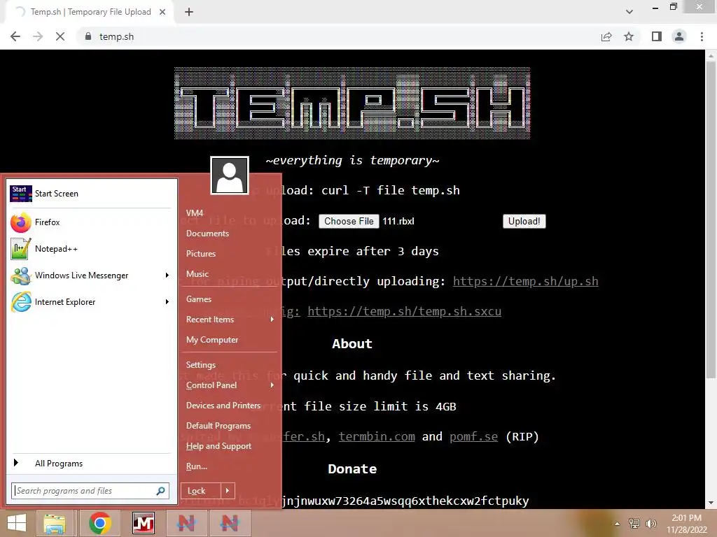Image resolution: width=717 pixels, height=537 pixels.
Task: Click the search magnifier icon
Action: (160, 491)
